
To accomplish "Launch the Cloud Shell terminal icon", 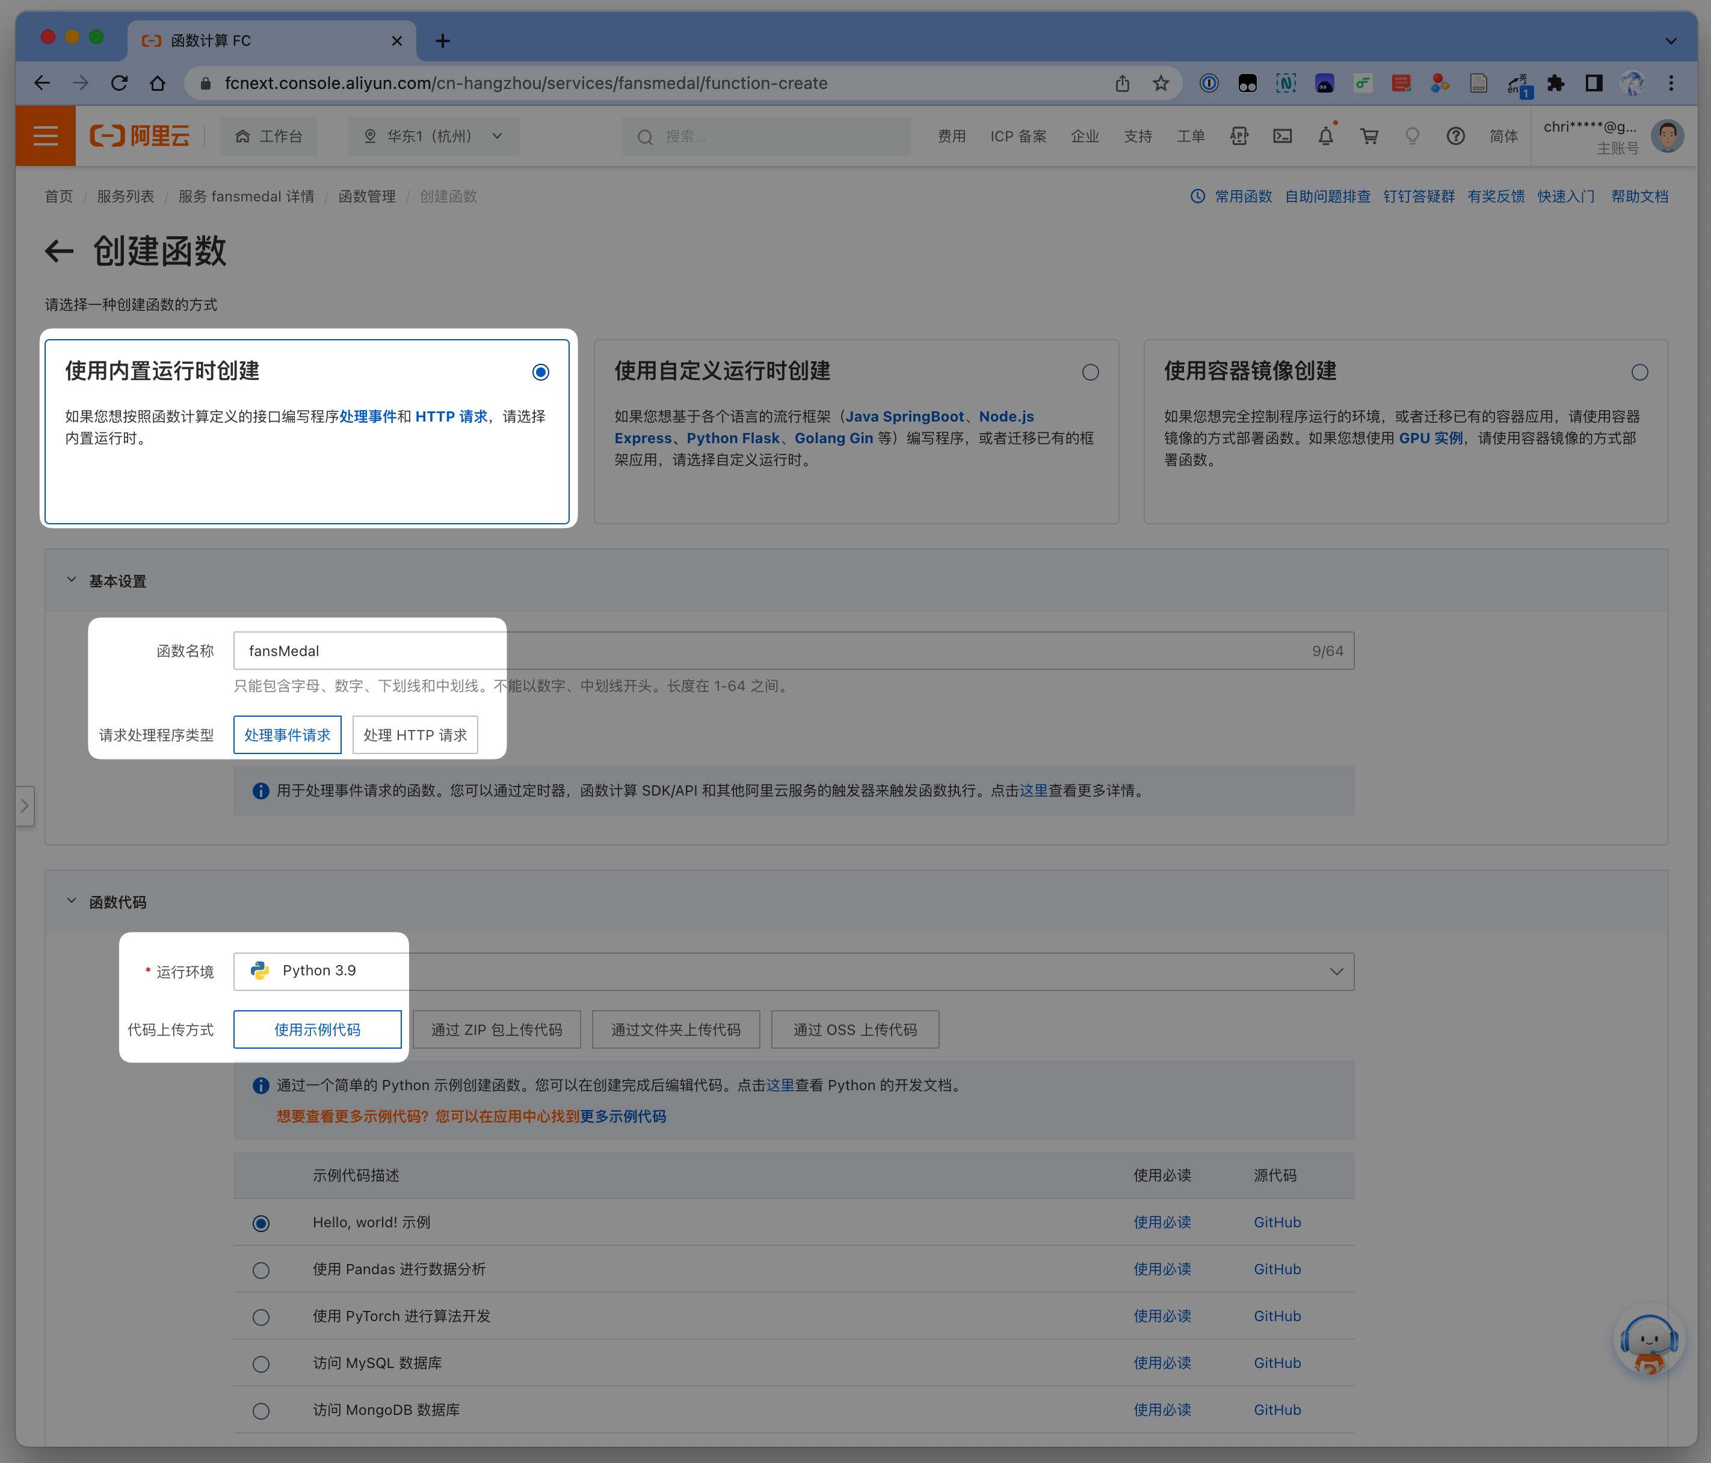I will click(1283, 136).
